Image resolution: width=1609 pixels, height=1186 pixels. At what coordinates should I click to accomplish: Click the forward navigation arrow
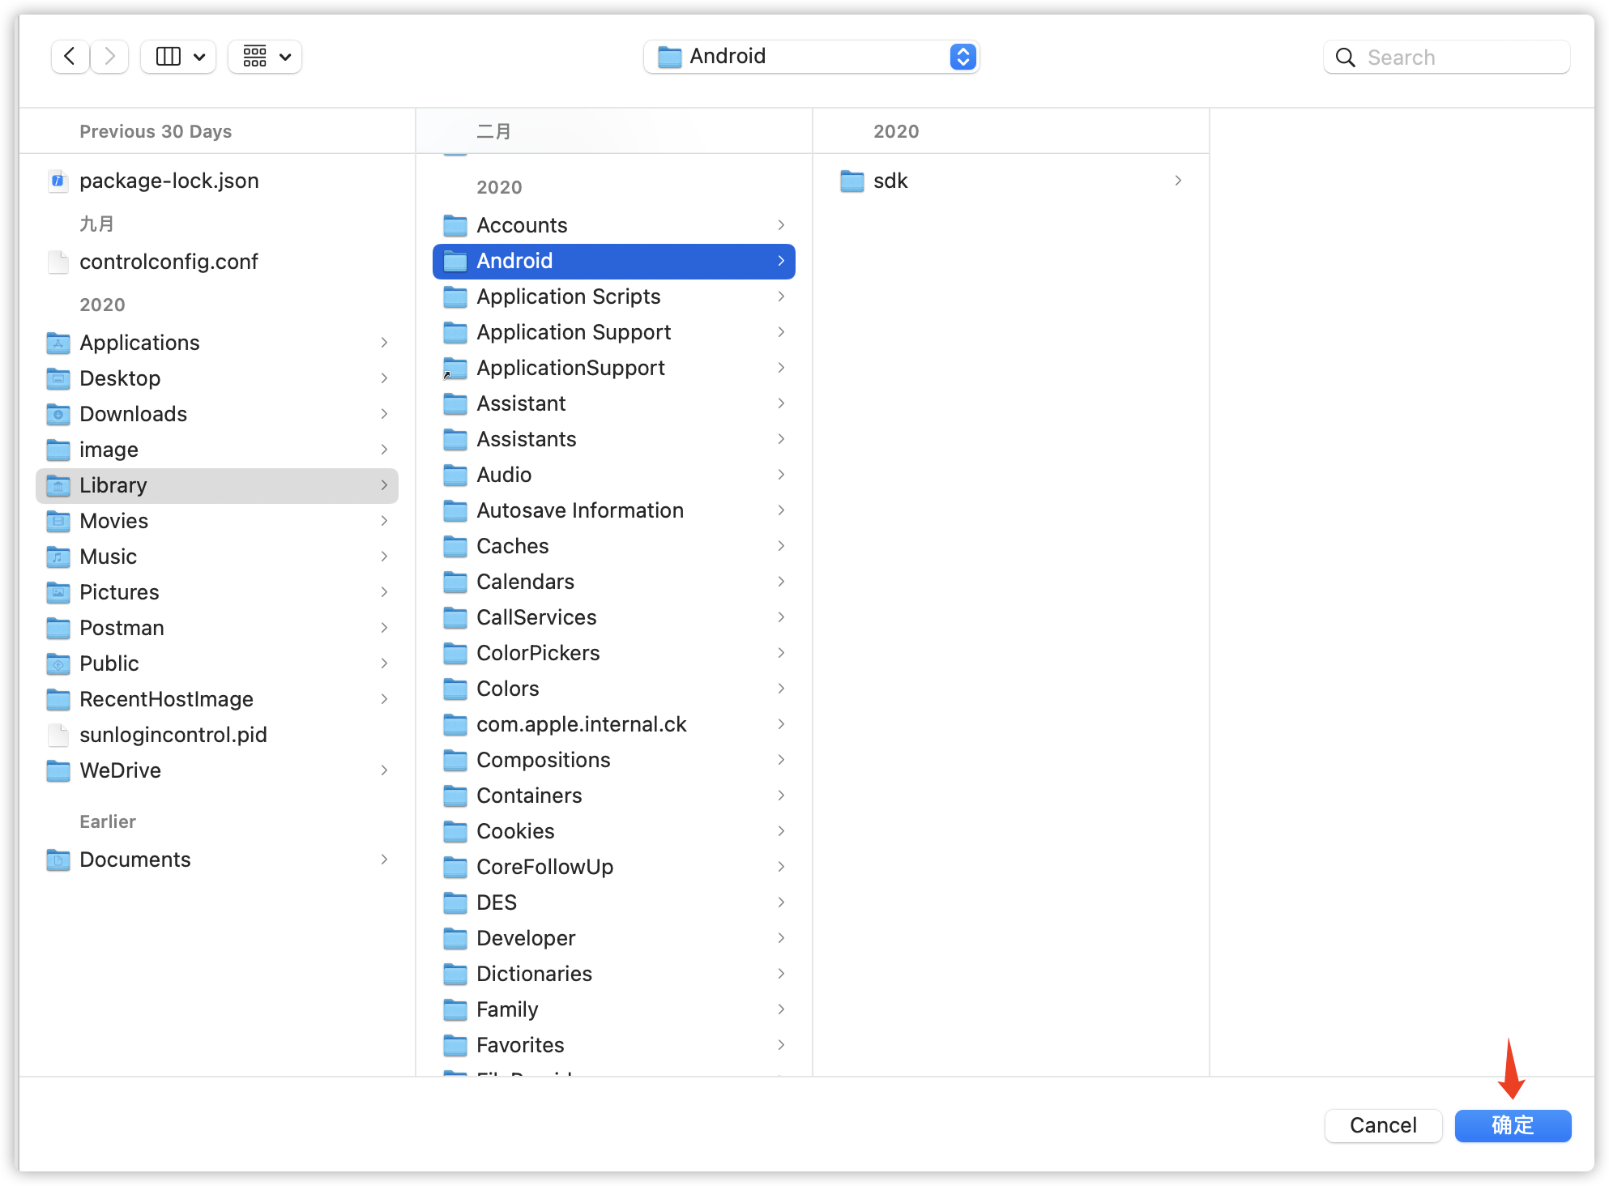[x=109, y=57]
